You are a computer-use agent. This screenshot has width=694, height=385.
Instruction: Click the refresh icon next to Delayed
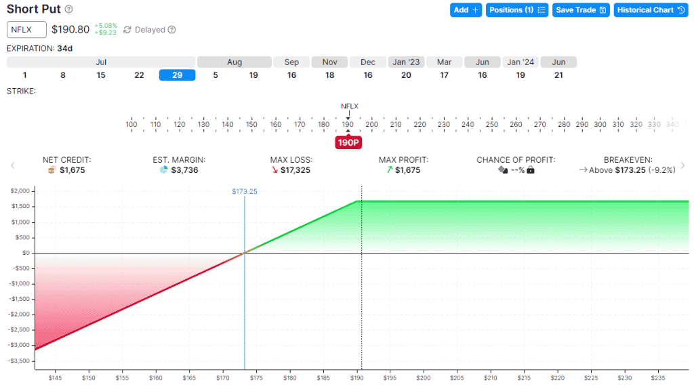pos(127,30)
